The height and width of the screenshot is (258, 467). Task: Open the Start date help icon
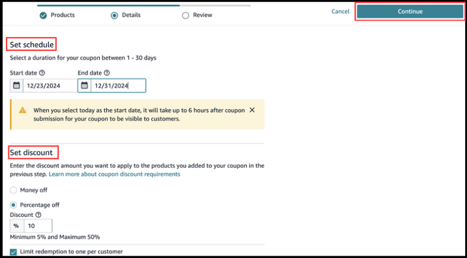(42, 73)
